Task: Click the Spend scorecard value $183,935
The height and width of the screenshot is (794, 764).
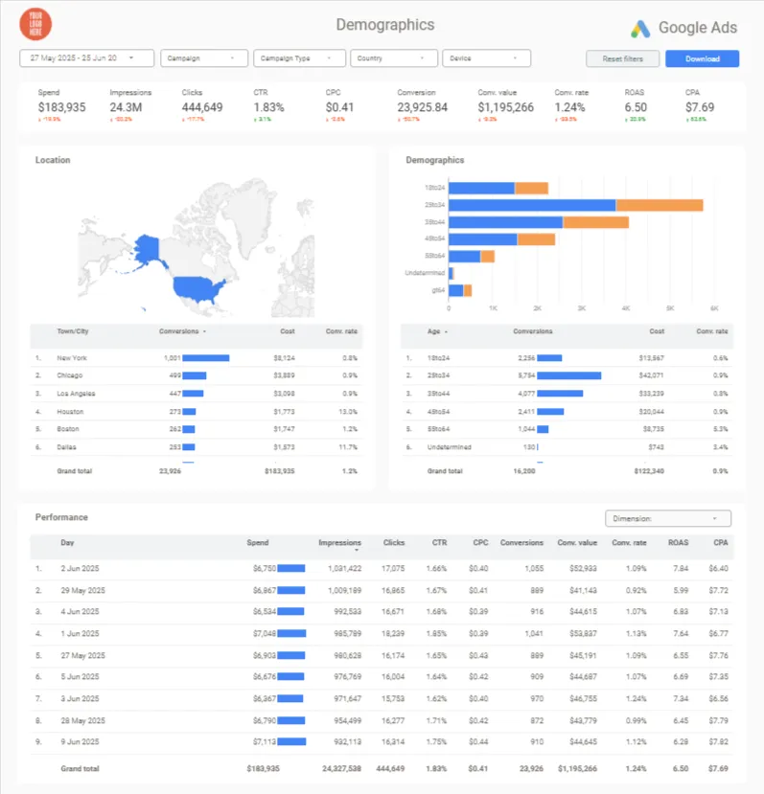Action: (x=62, y=107)
